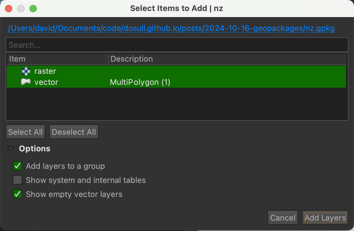
Task: Select the vector row label
Action: point(46,82)
